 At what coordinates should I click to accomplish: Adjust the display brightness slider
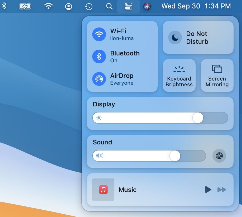(x=198, y=118)
